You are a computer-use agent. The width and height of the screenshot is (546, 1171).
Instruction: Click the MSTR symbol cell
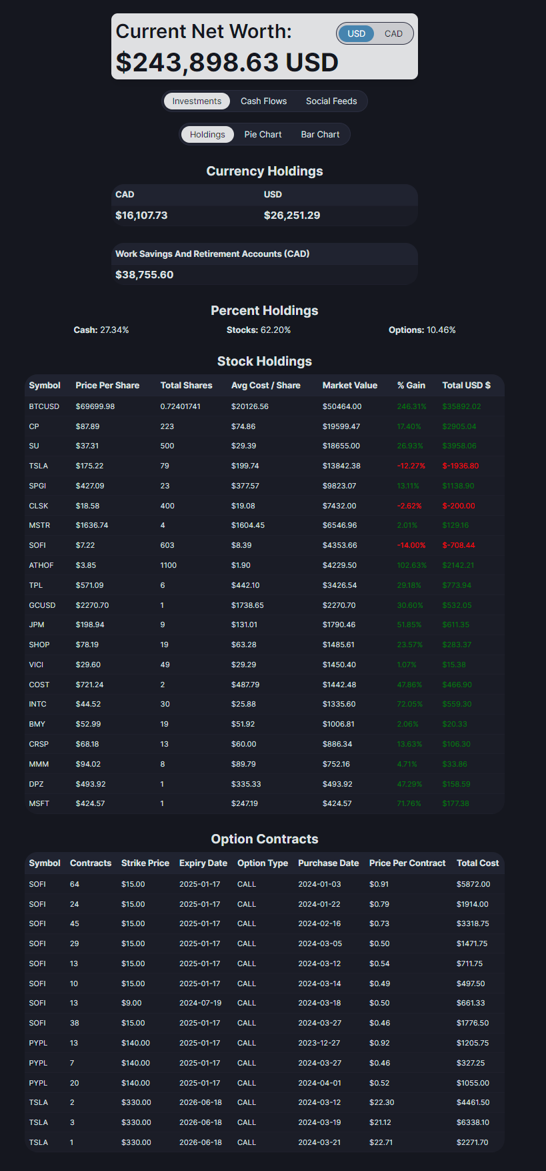[x=39, y=525]
